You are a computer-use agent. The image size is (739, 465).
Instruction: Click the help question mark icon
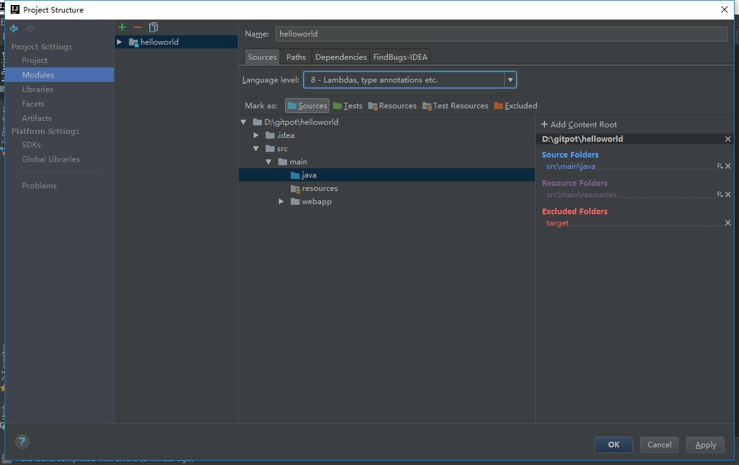(22, 442)
